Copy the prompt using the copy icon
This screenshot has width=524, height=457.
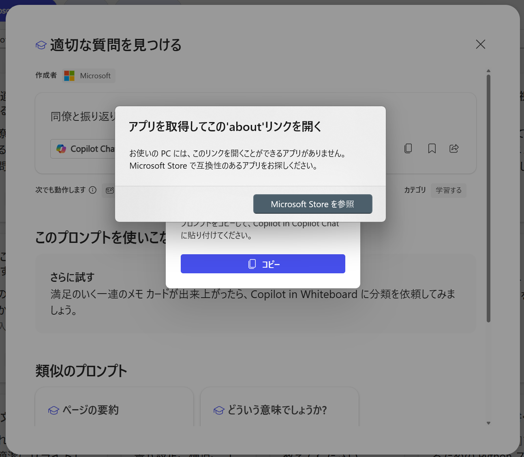pyautogui.click(x=408, y=148)
